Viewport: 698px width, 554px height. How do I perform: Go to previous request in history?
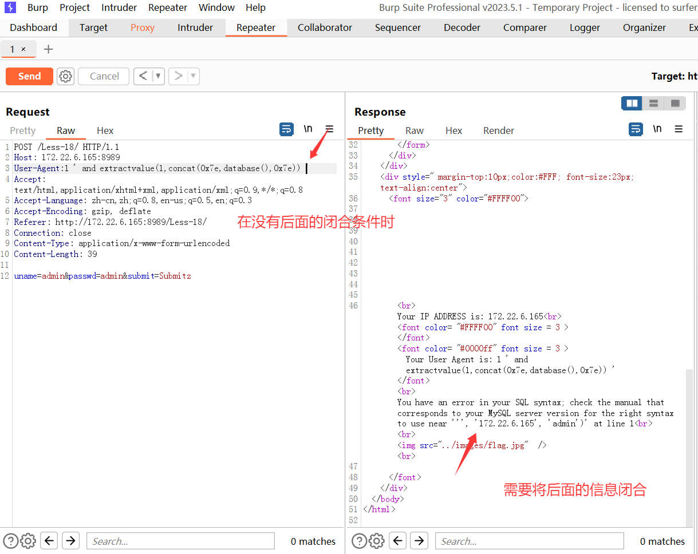(x=143, y=76)
